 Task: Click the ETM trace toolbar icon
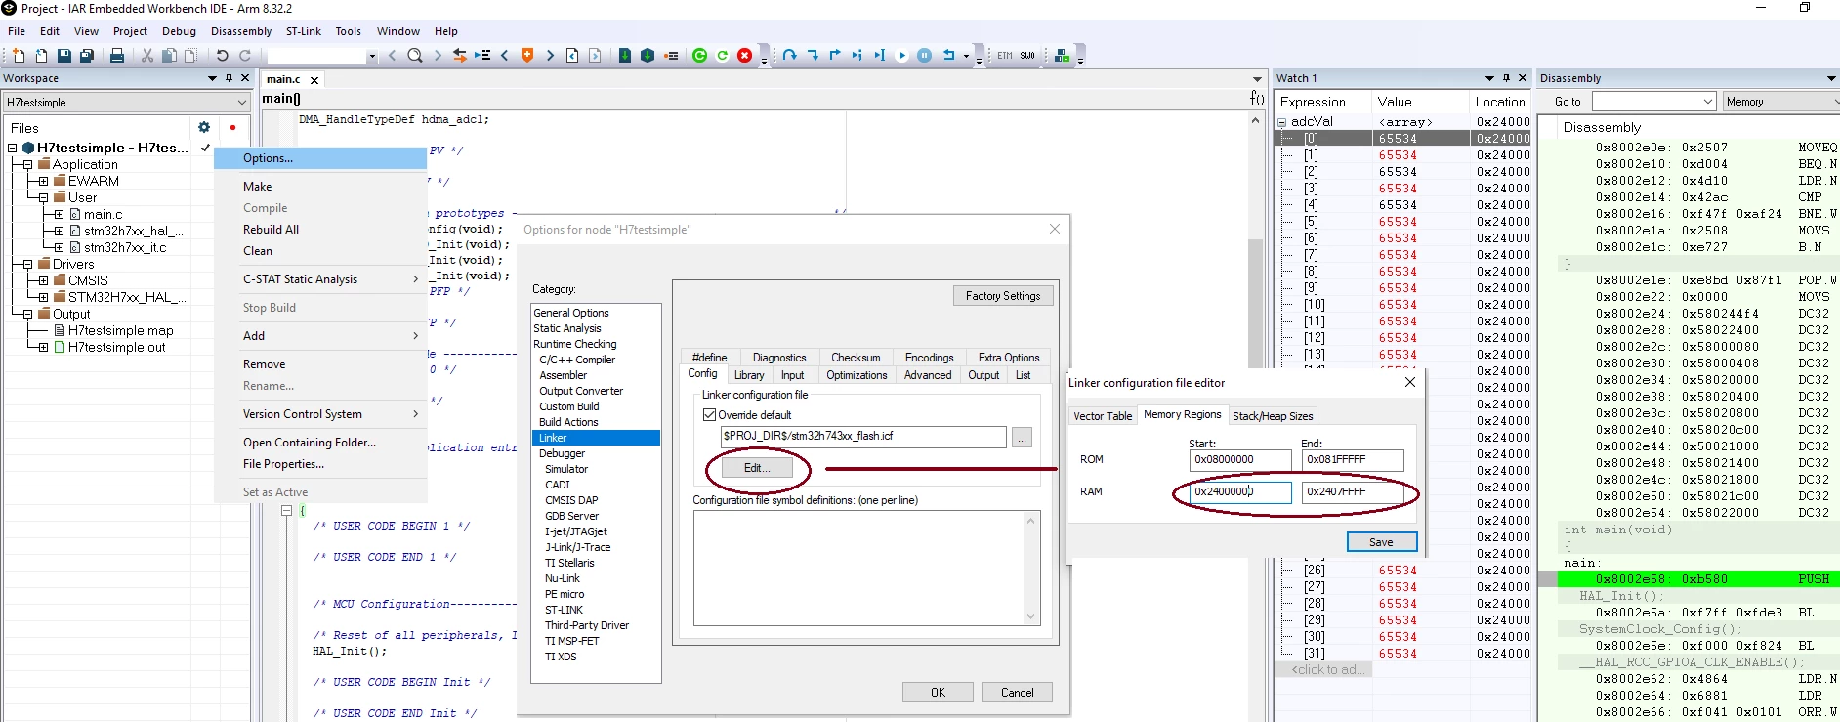click(x=1005, y=56)
